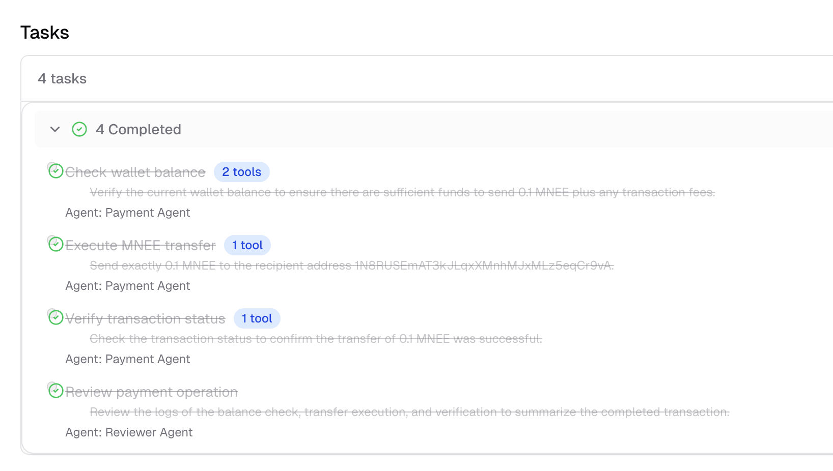Viewport: 833px width, 471px height.
Task: Toggle Check wallet balance completion checkmark
Action: 55,171
